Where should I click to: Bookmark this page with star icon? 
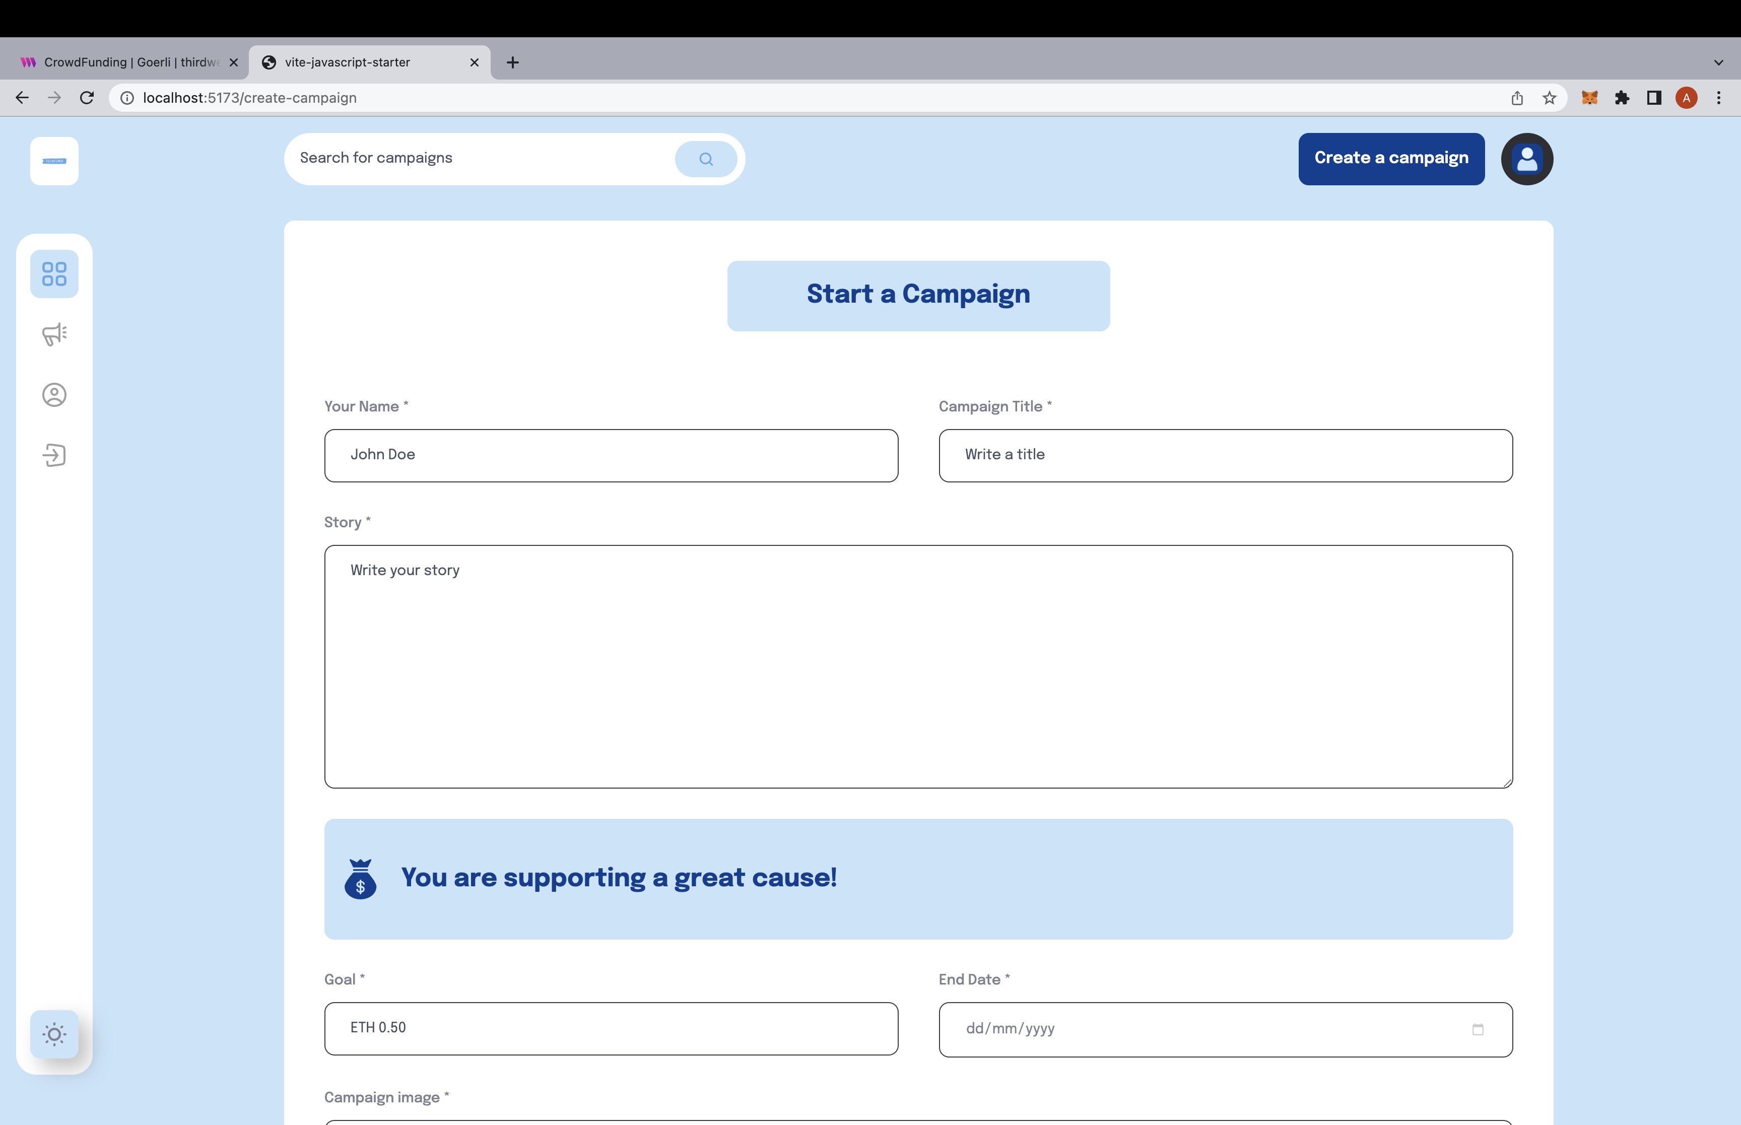click(1549, 98)
